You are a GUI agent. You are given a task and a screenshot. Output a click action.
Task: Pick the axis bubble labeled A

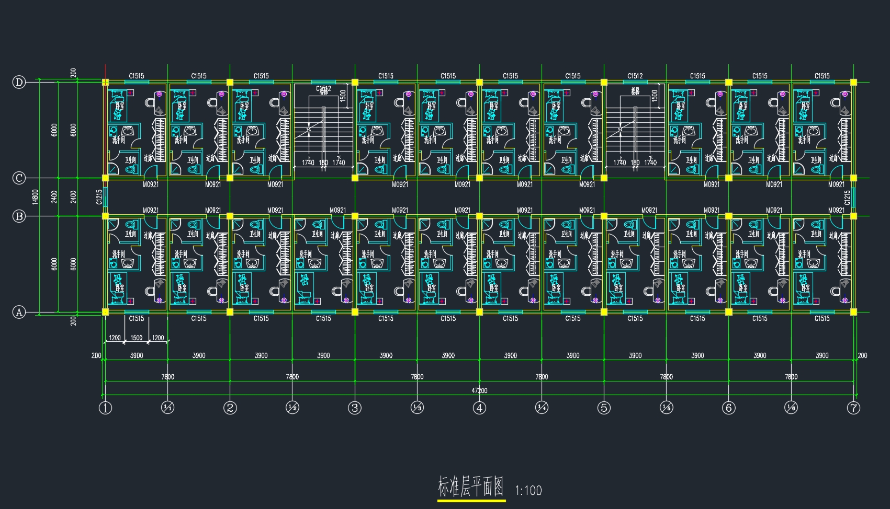pos(19,313)
